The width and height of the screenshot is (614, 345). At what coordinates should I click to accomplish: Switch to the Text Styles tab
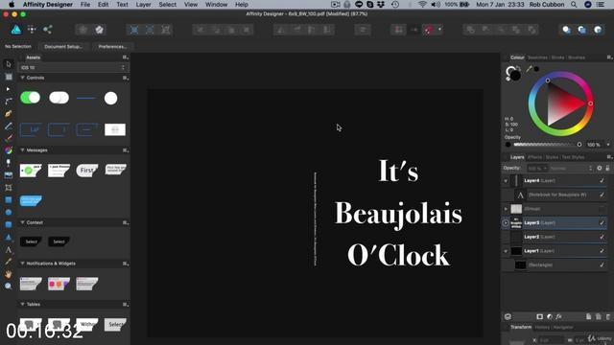[x=573, y=157]
